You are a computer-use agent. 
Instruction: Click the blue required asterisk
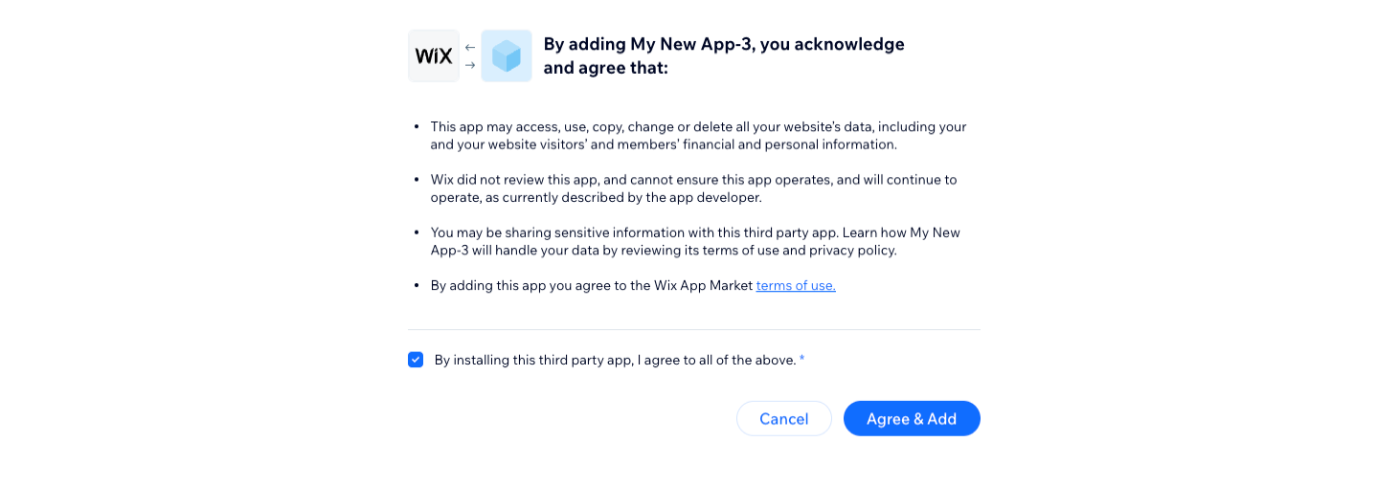click(x=802, y=361)
